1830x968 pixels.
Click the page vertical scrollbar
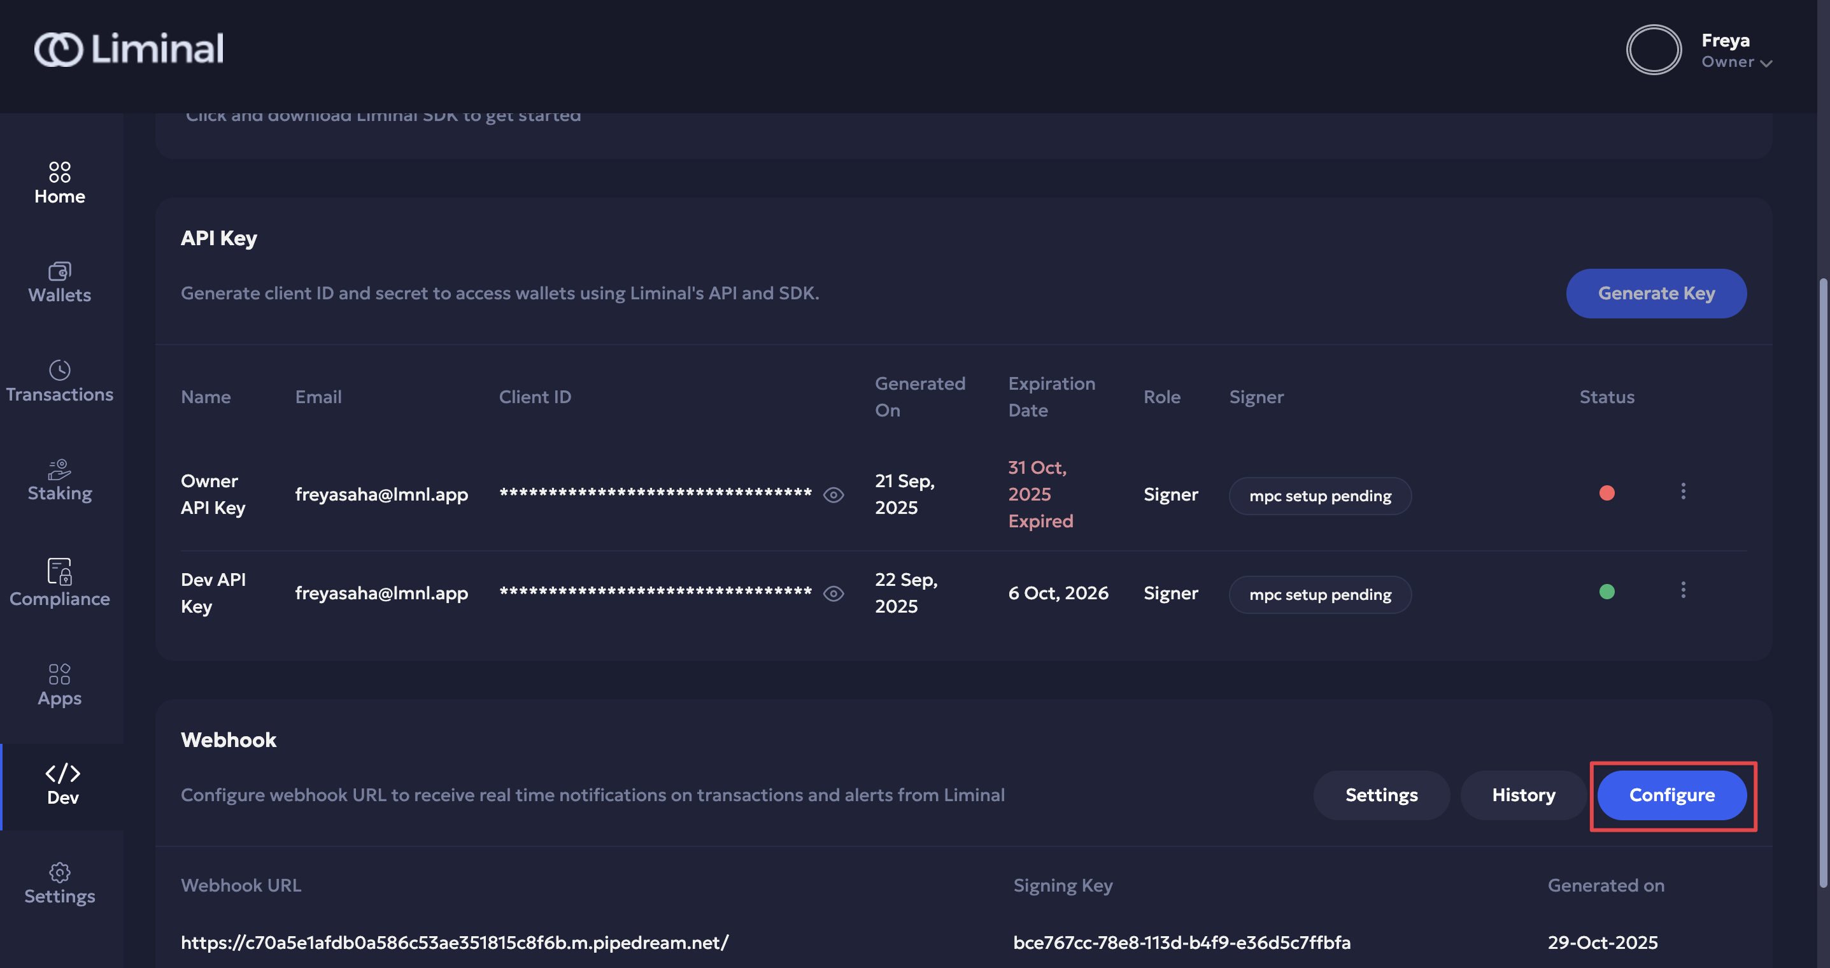coord(1822,583)
